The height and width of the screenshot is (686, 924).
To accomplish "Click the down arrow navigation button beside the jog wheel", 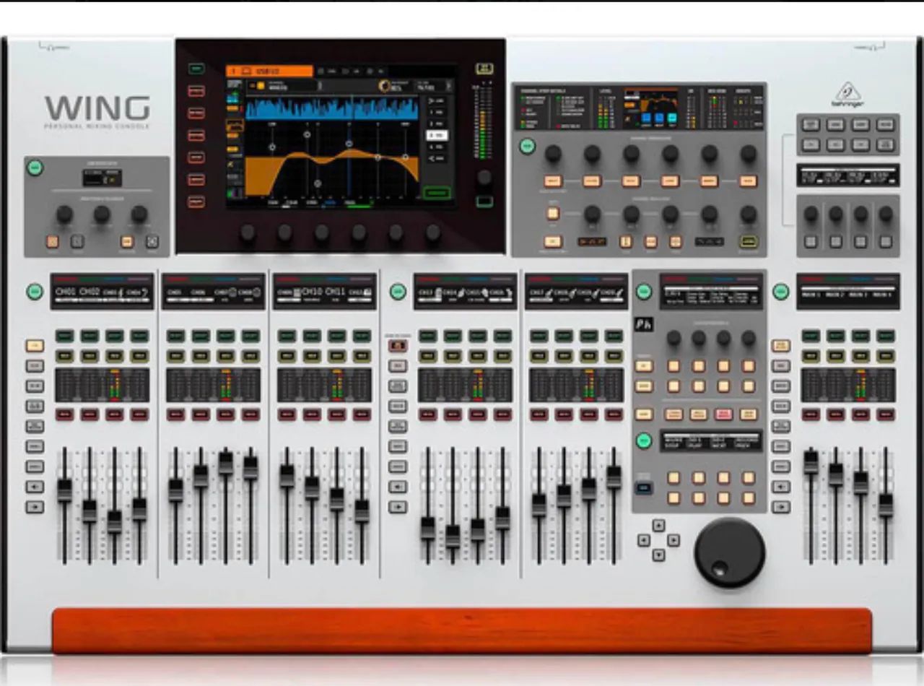I will (658, 555).
